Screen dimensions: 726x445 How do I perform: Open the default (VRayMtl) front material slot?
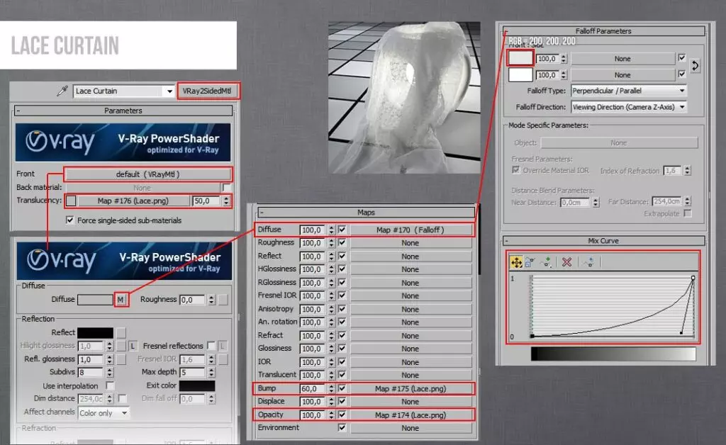coord(149,174)
